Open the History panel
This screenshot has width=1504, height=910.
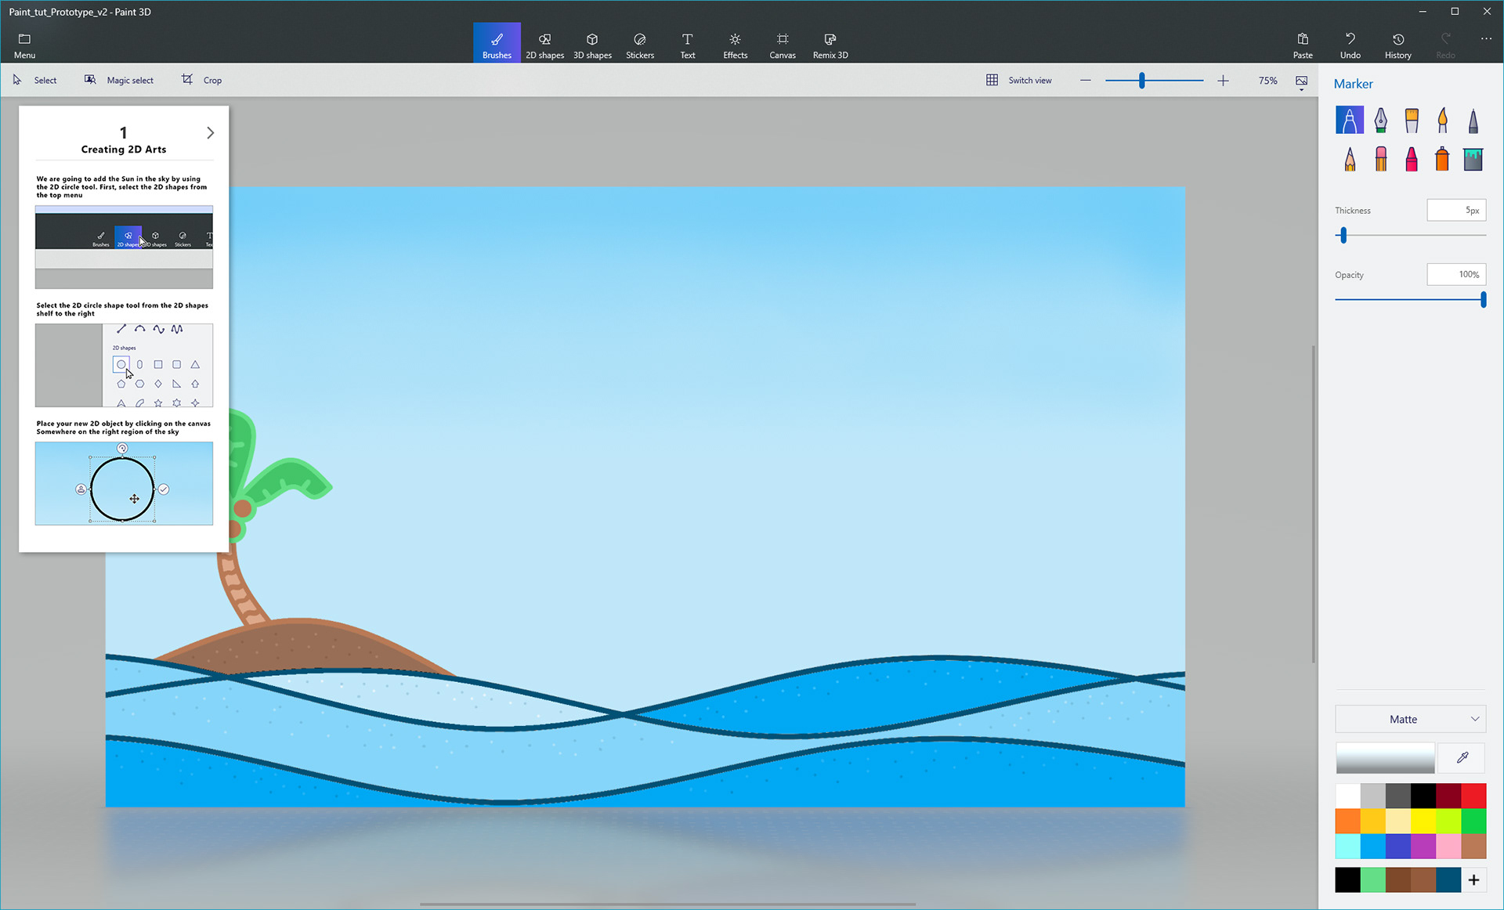tap(1397, 45)
